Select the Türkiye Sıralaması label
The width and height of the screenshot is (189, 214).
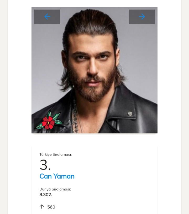pos(55,155)
